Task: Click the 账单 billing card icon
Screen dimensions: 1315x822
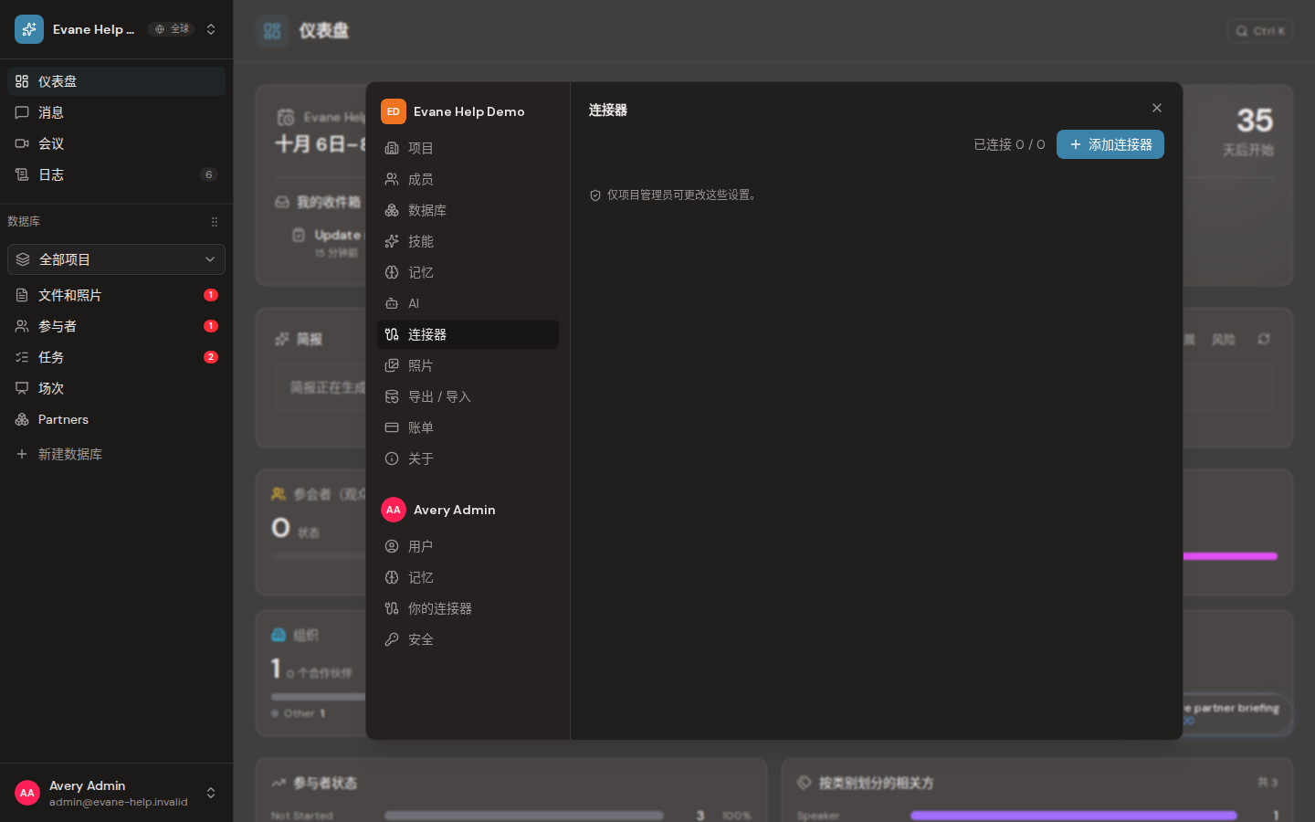Action: point(392,427)
